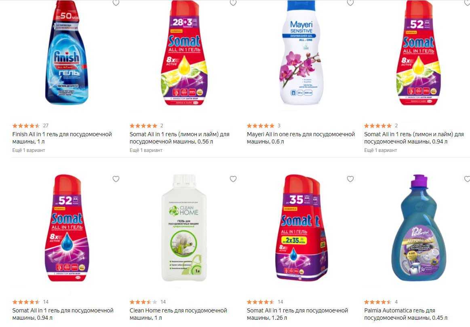Favorite the Finish All in 1 gel
470x327 pixels.
[x=116, y=3]
